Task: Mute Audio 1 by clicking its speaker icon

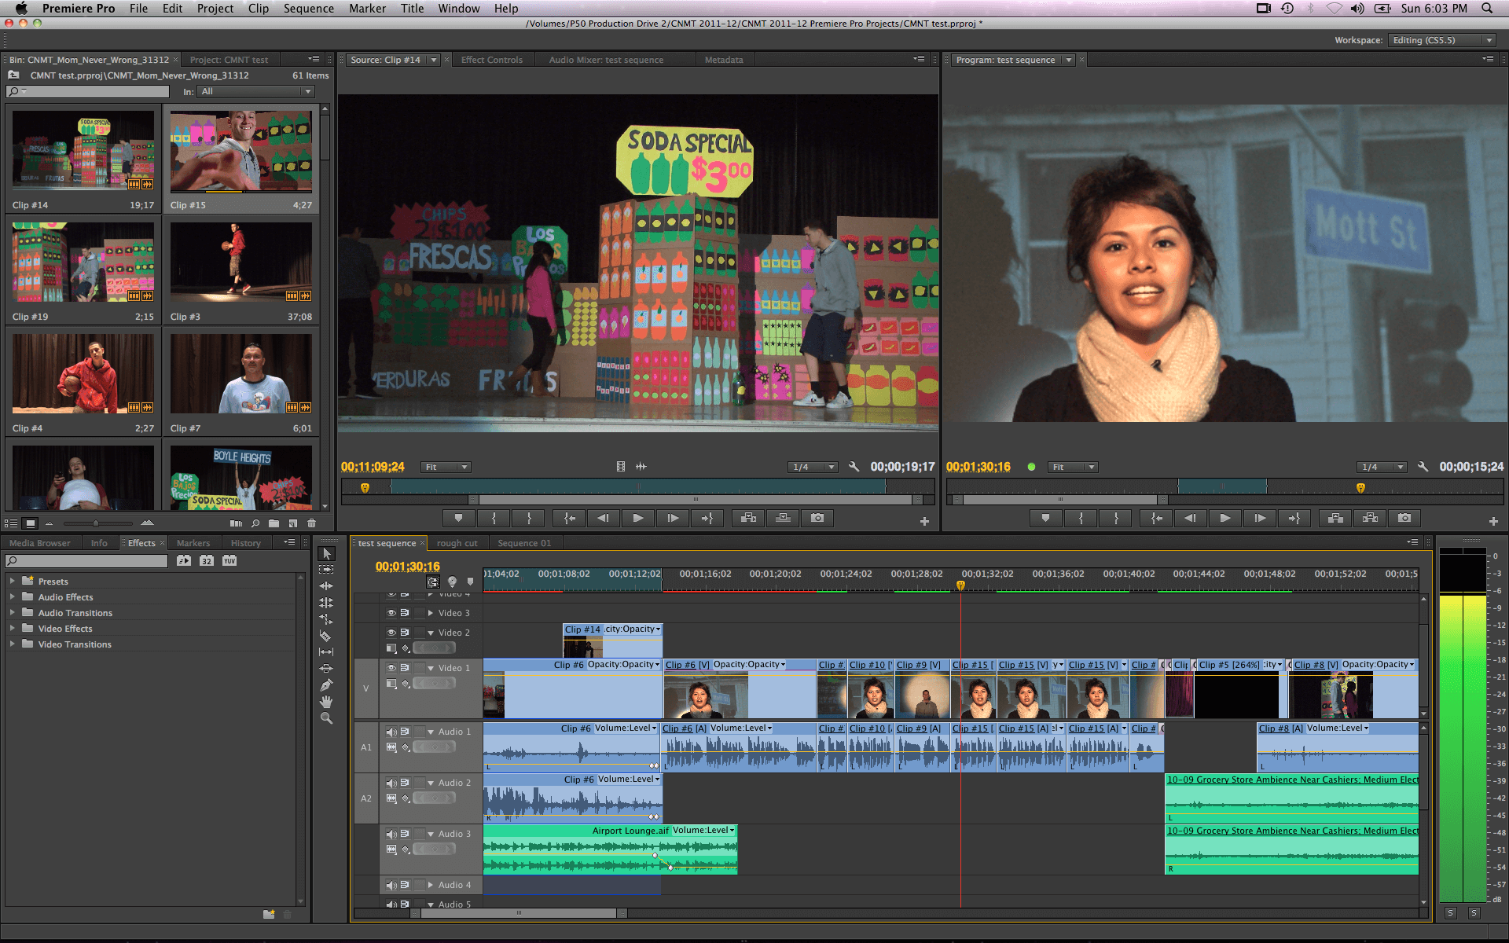Action: pos(391,732)
